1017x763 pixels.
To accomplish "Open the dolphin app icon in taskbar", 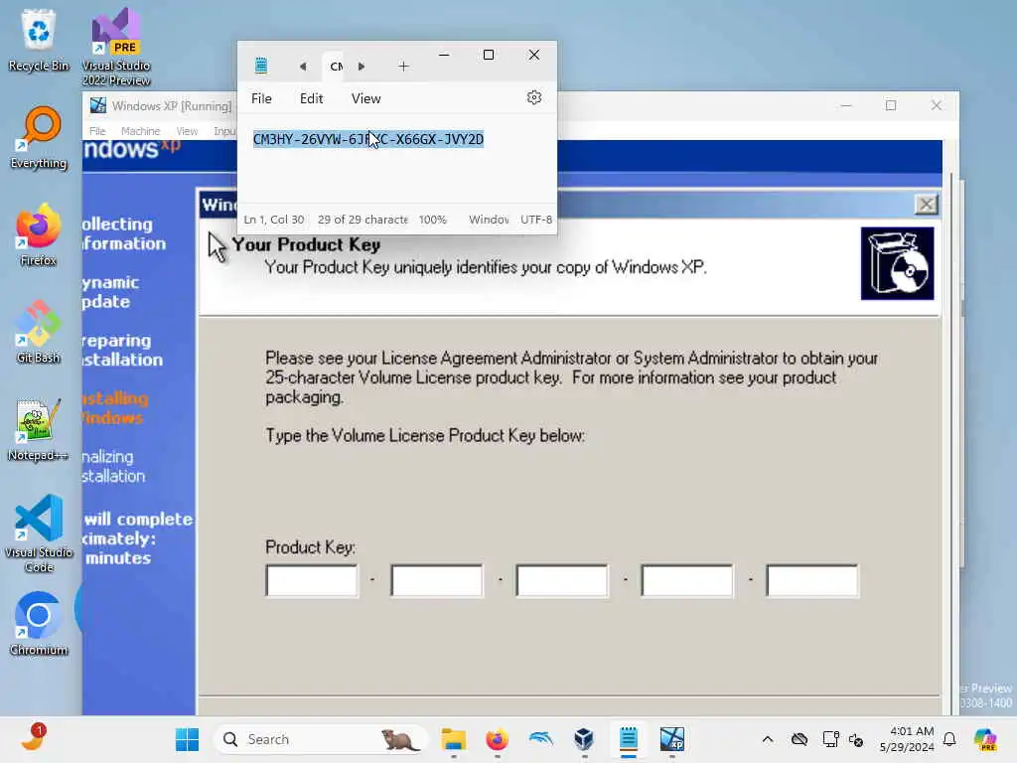I will [540, 739].
